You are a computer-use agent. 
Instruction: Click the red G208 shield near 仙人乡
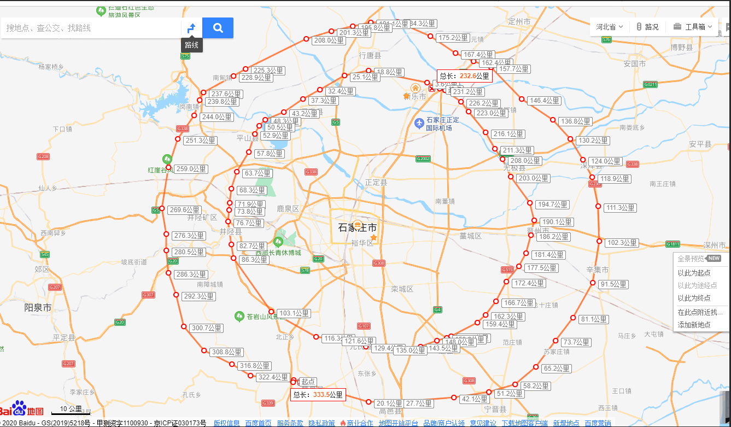tap(43, 156)
